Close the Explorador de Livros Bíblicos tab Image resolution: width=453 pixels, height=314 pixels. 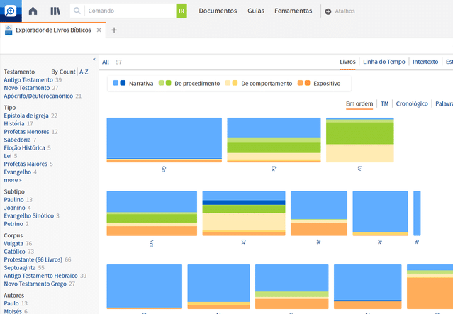tap(99, 30)
